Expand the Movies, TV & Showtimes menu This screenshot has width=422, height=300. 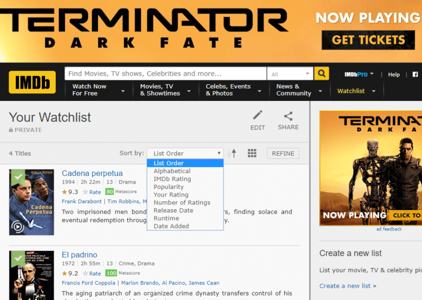click(x=164, y=90)
